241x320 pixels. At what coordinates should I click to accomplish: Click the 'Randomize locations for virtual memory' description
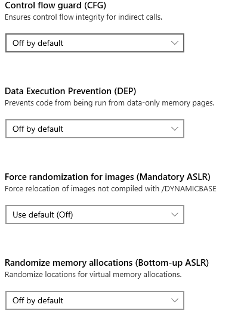pos(93,275)
